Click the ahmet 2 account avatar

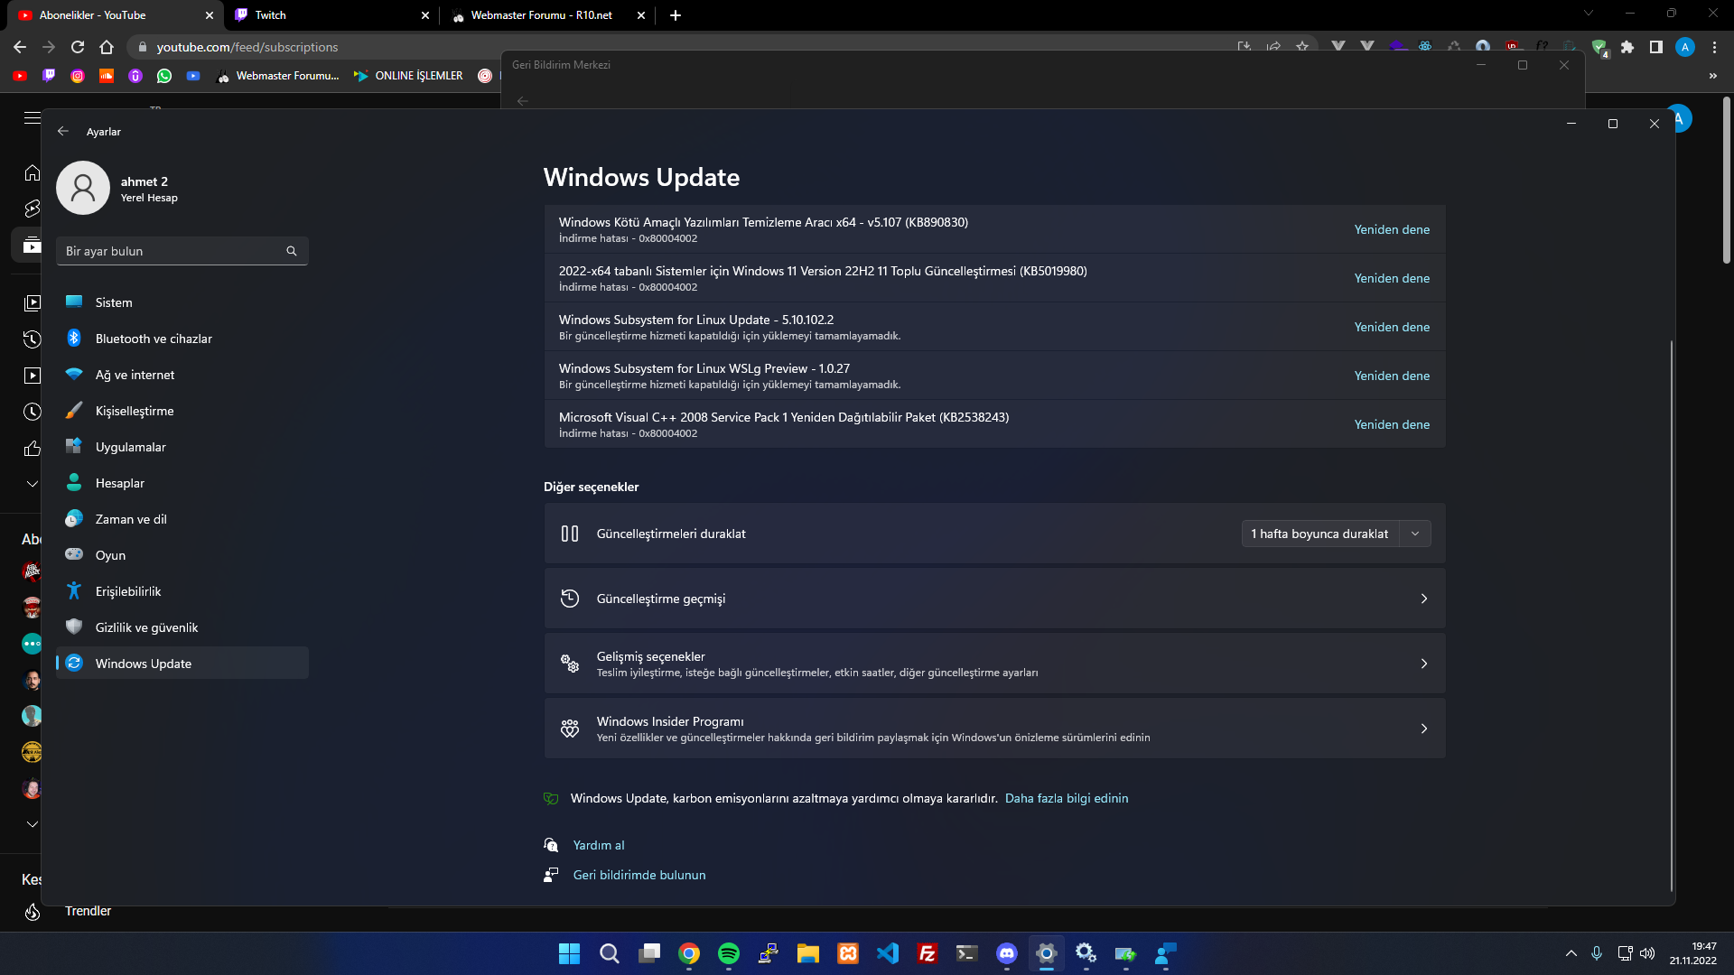point(83,188)
